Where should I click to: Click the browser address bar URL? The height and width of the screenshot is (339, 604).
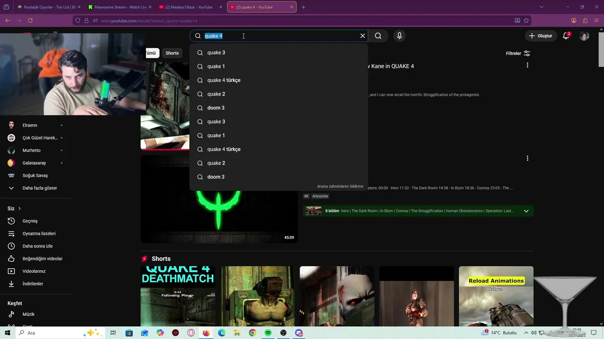point(149,21)
